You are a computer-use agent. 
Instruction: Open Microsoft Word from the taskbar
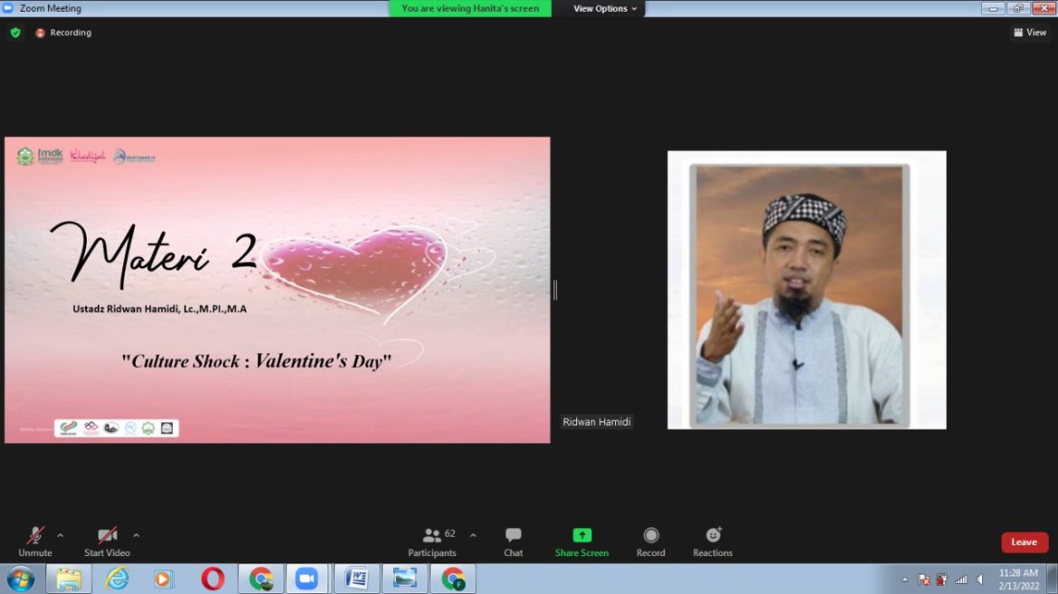coord(356,579)
